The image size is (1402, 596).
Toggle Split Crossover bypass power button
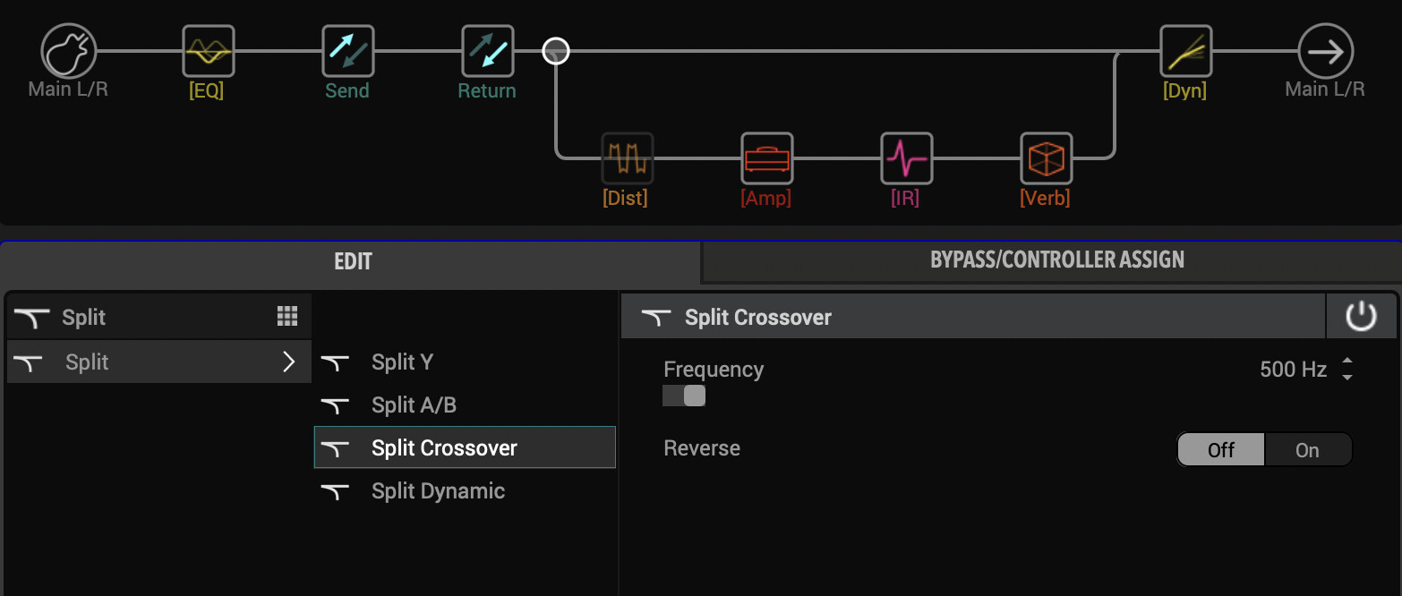pos(1360,317)
